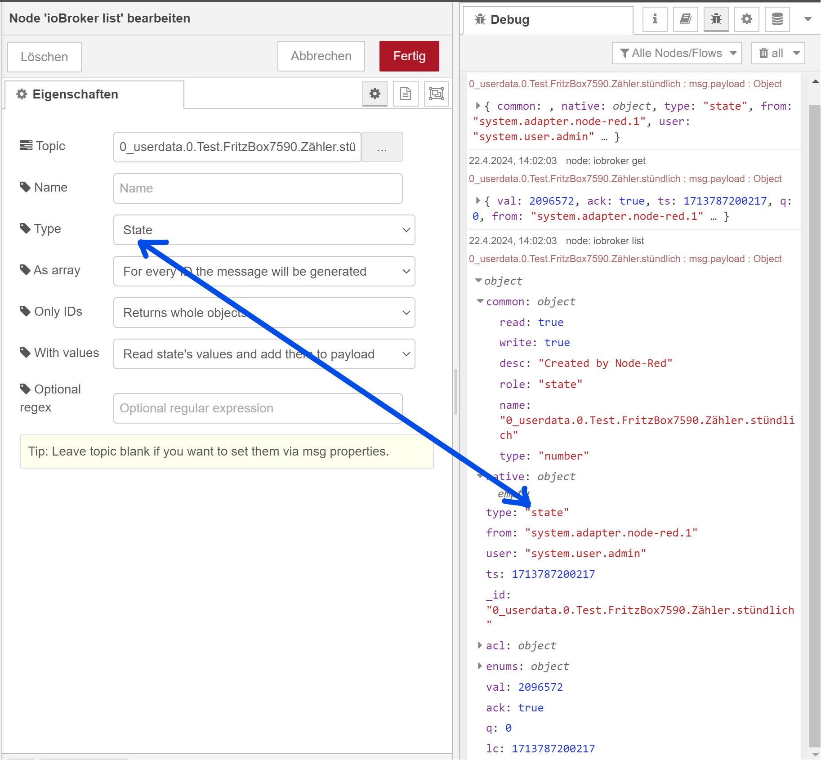The image size is (821, 760).
Task: Collapse the top-level object tree
Action: pos(478,281)
